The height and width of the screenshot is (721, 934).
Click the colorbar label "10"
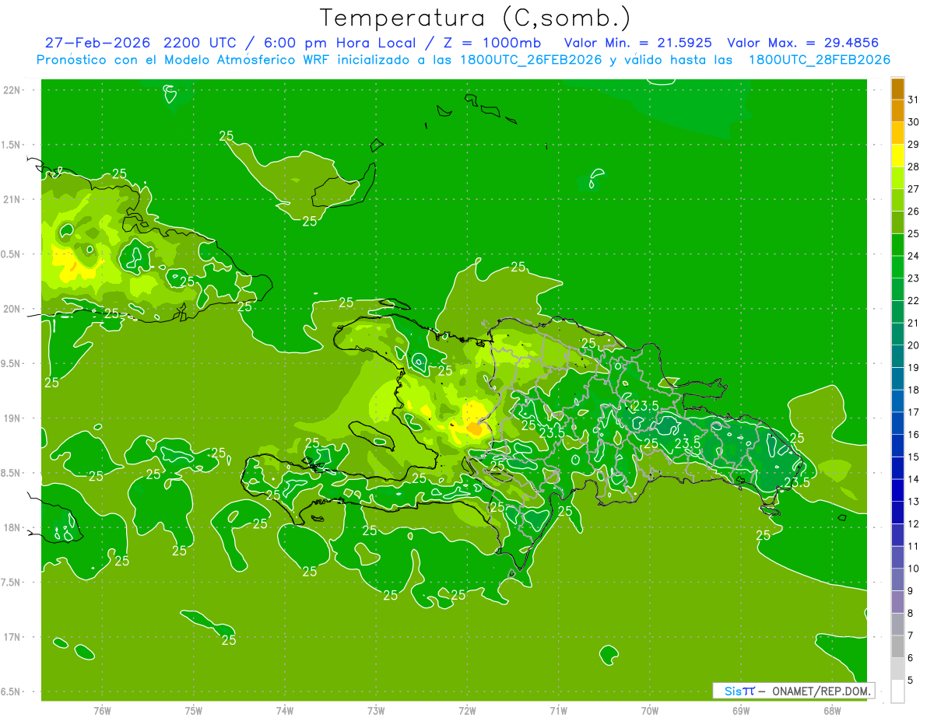[914, 569]
